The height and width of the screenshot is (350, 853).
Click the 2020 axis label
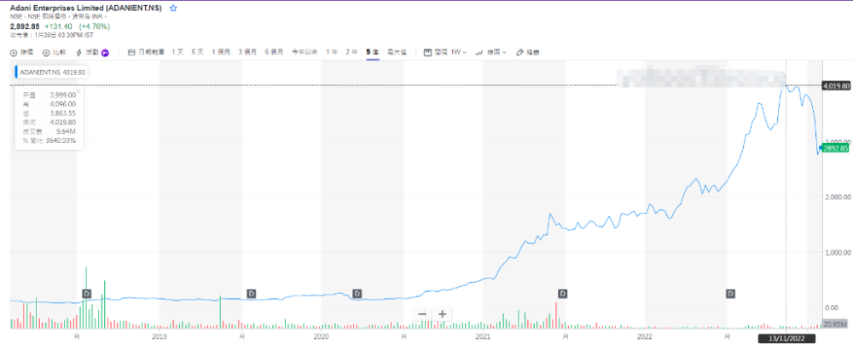pyautogui.click(x=321, y=337)
